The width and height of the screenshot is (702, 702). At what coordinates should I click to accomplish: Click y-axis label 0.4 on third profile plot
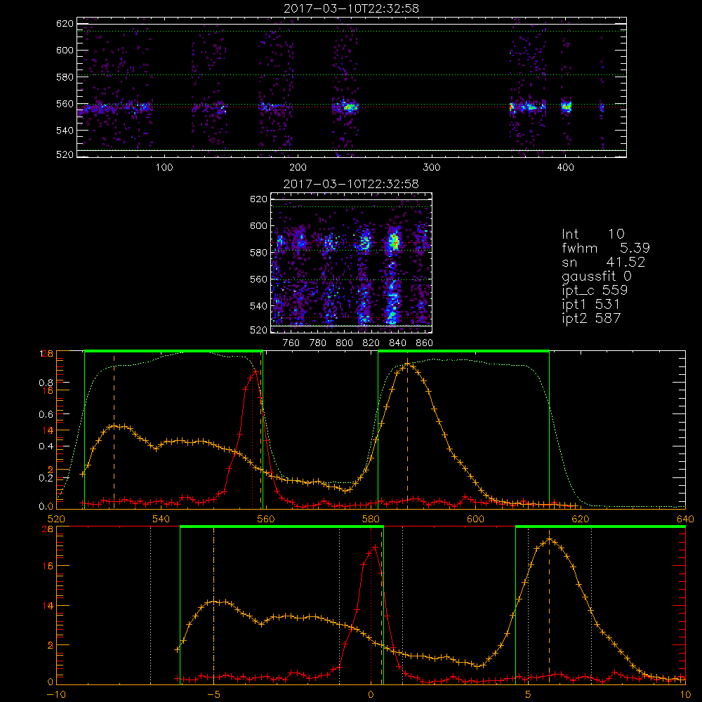coord(46,446)
